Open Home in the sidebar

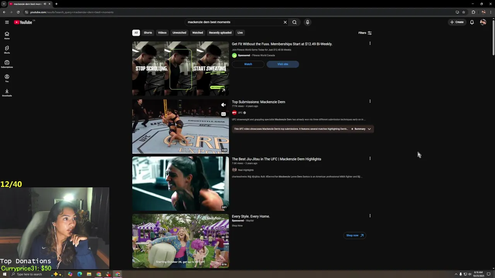(x=7, y=35)
